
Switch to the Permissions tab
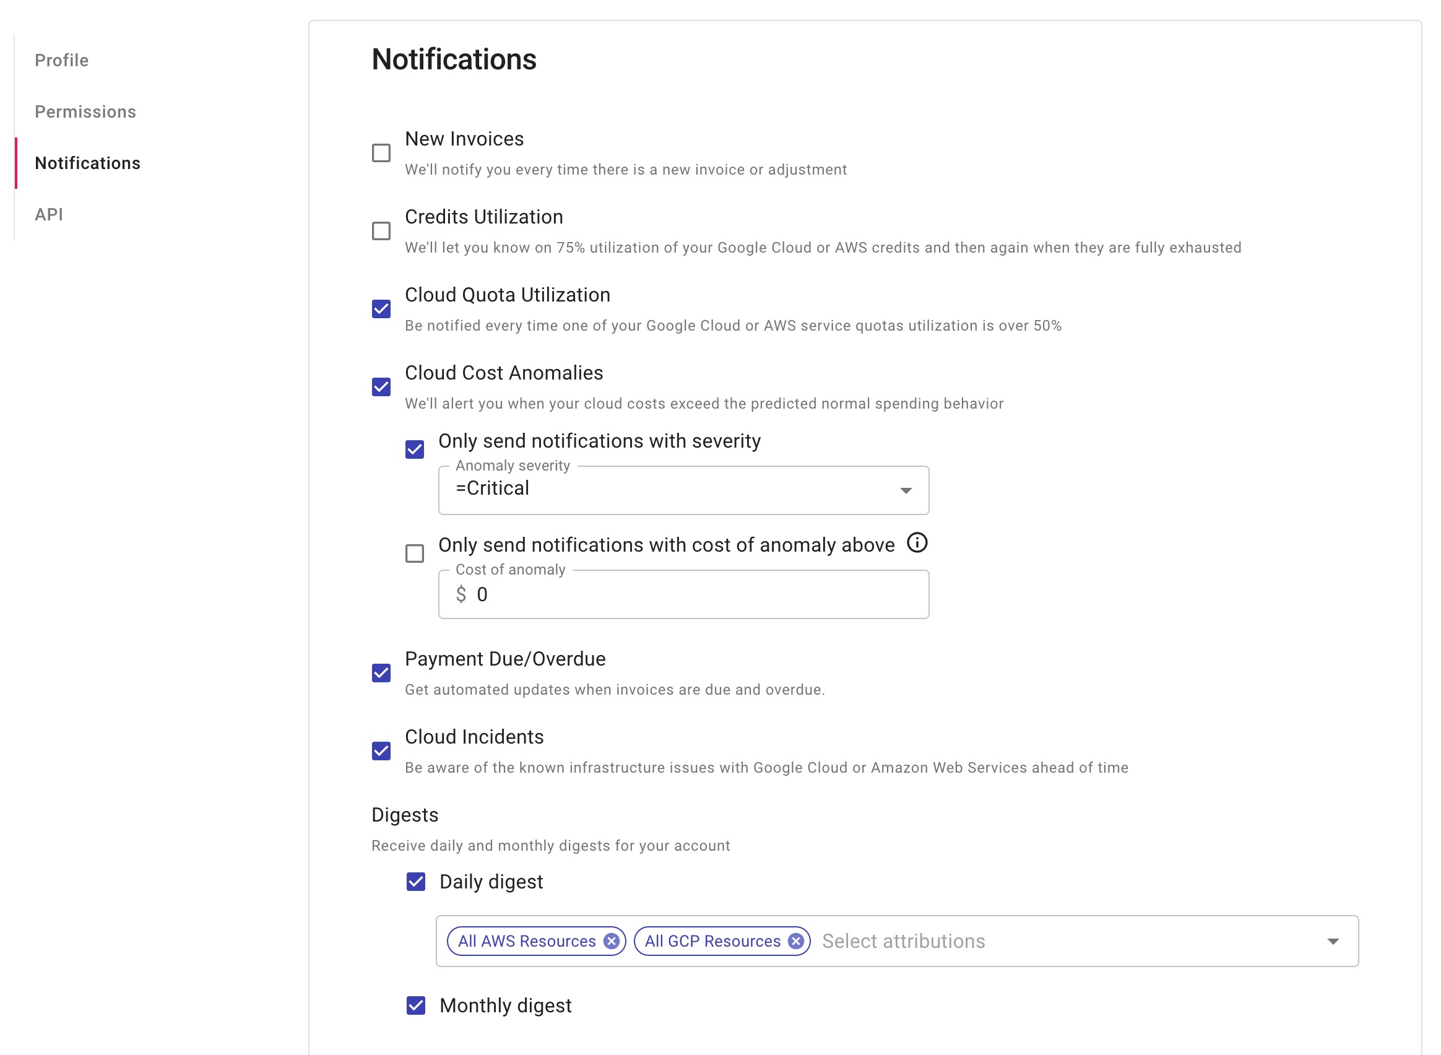[85, 112]
